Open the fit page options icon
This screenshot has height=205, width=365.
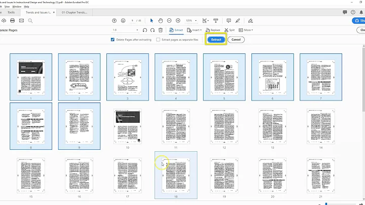click(x=205, y=21)
